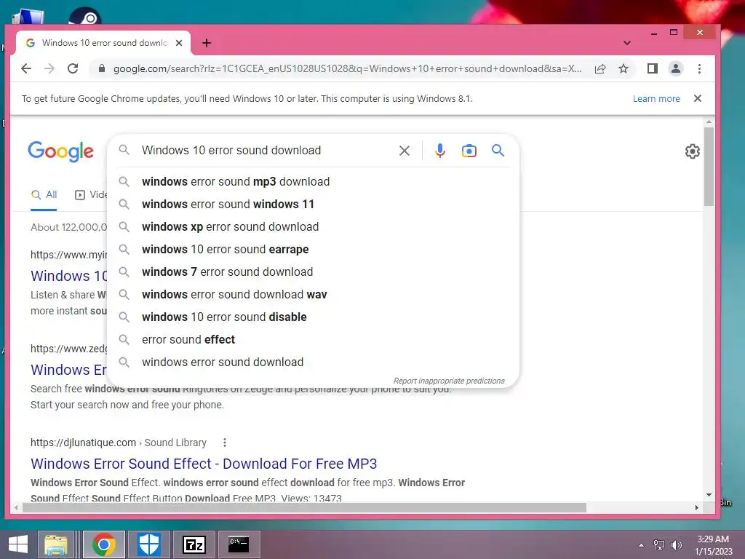Pick suggestion windows error sound download wav
Viewport: 745px width, 559px height.
pyautogui.click(x=314, y=294)
